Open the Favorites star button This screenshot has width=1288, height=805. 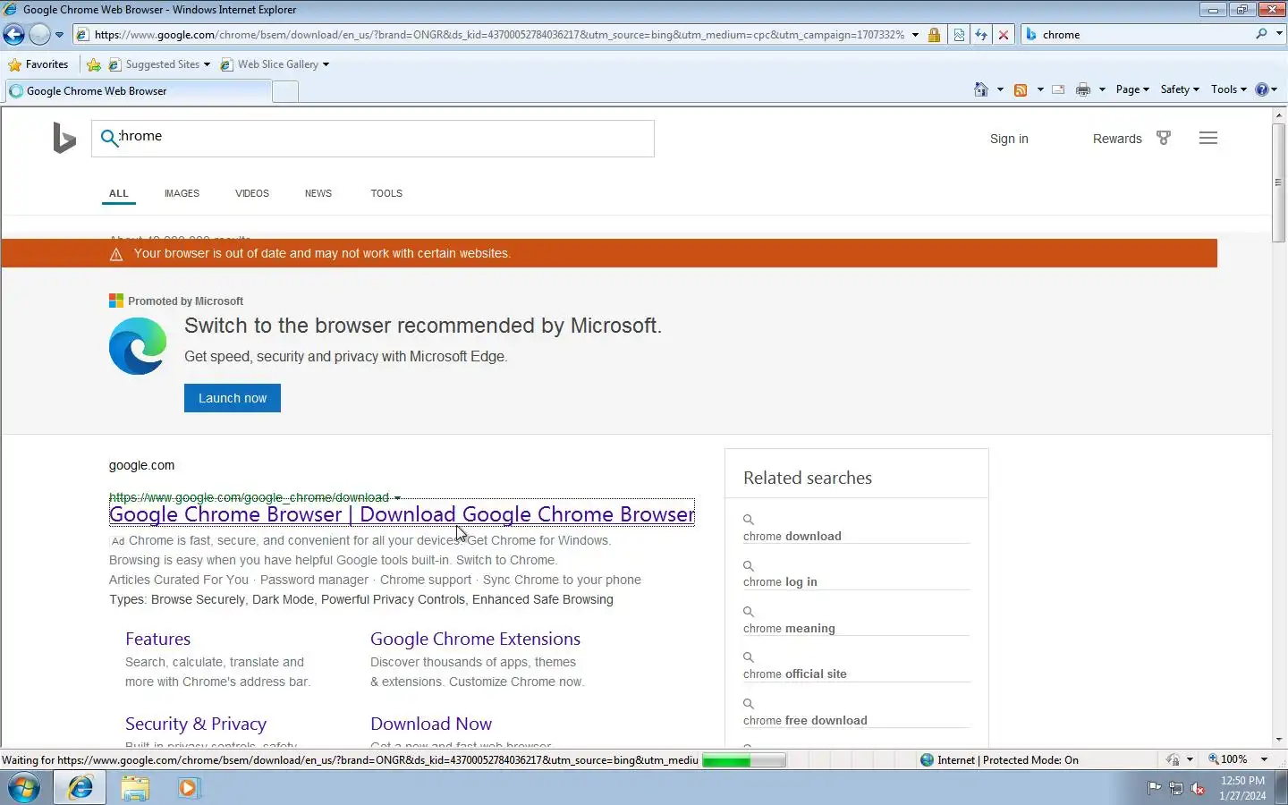[38, 64]
